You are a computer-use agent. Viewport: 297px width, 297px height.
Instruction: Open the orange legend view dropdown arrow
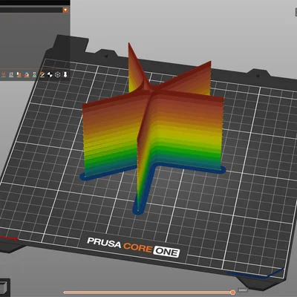[65, 10]
